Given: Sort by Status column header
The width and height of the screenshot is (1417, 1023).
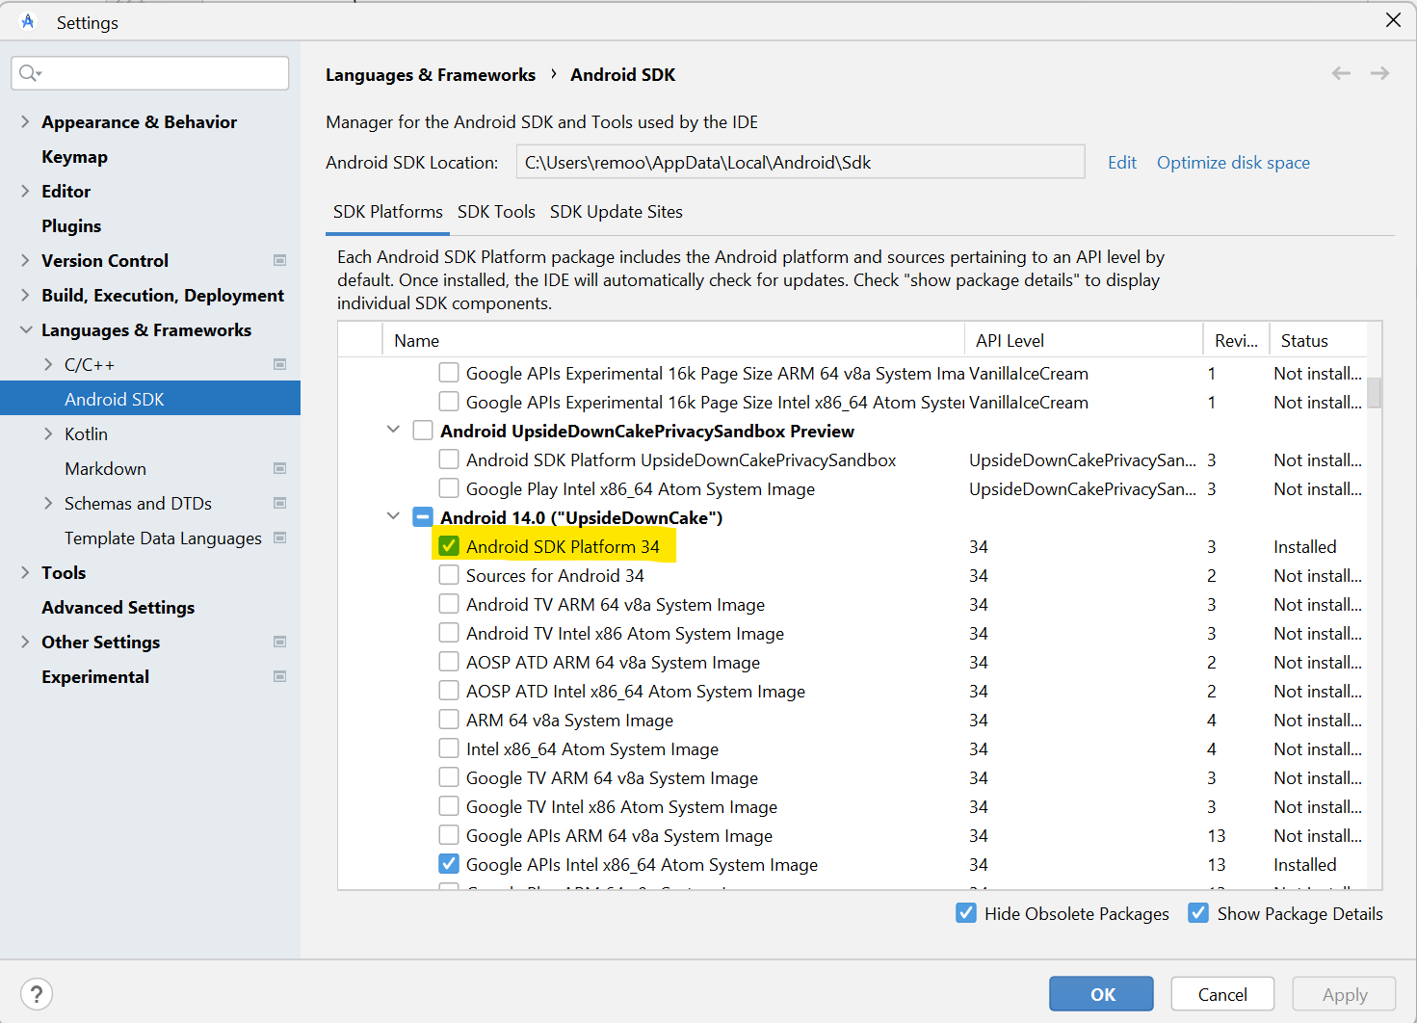Looking at the screenshot, I should (x=1318, y=340).
